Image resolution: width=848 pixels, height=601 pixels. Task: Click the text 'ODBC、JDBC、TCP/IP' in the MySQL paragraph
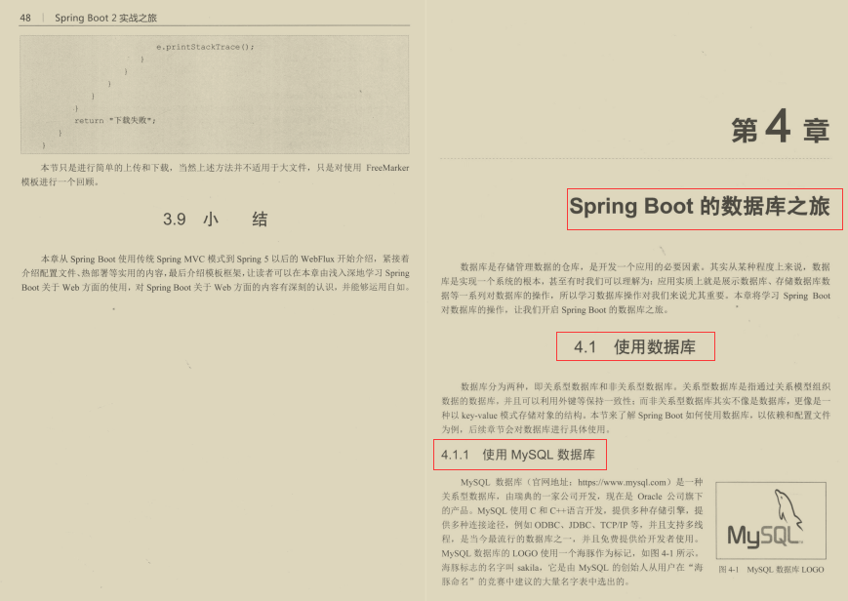[x=581, y=525]
